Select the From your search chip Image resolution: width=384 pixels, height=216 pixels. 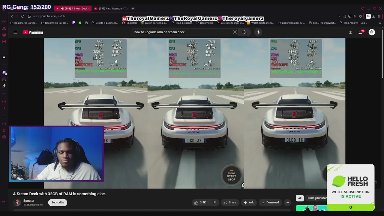316,198
